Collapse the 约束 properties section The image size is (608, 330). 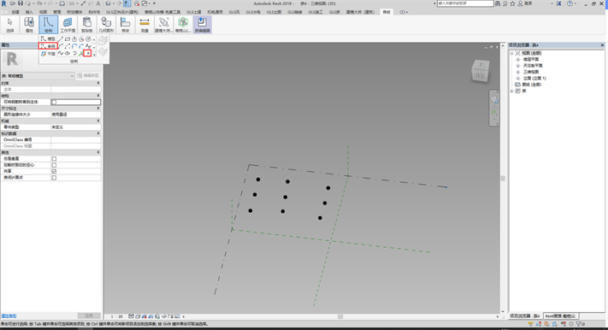pyautogui.click(x=98, y=83)
